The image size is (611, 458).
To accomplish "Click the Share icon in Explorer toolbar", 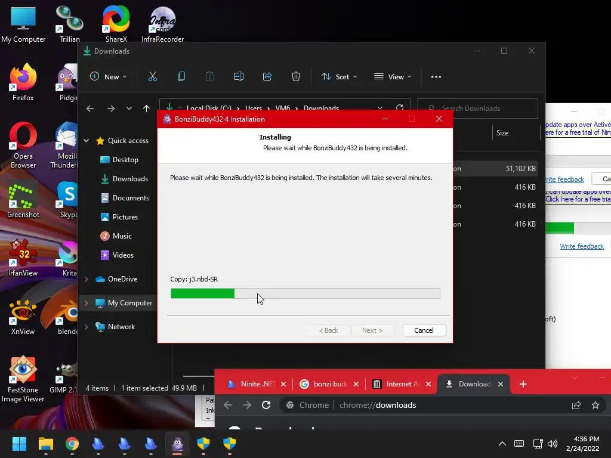I will (x=267, y=77).
